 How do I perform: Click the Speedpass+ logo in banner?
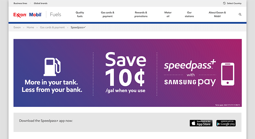coord(190,65)
